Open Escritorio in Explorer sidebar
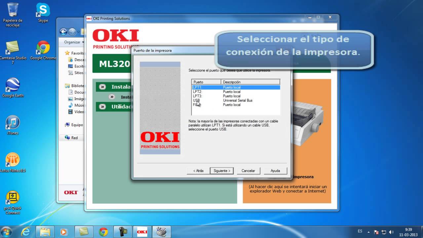423x238 pixels. [76, 66]
